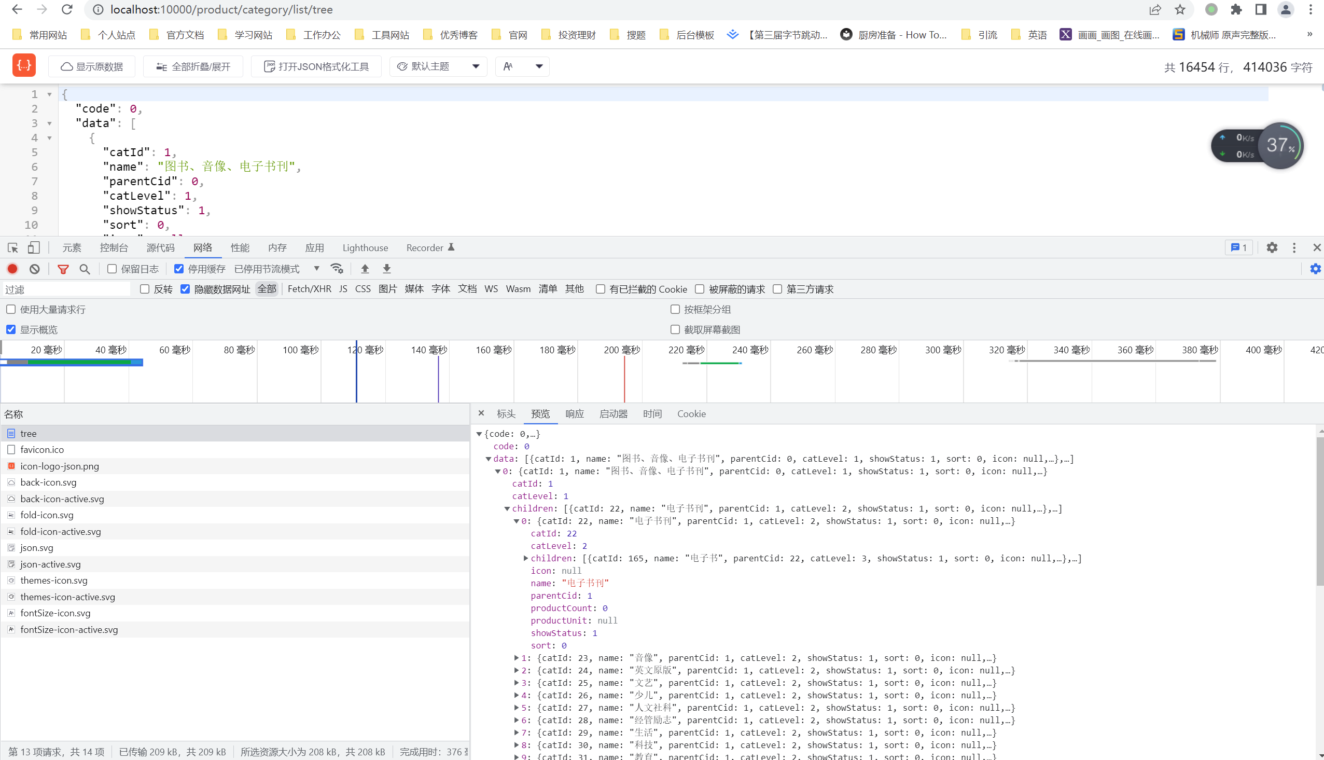The height and width of the screenshot is (760, 1324).
Task: Uncheck the 停用缓存 checkbox
Action: (179, 269)
